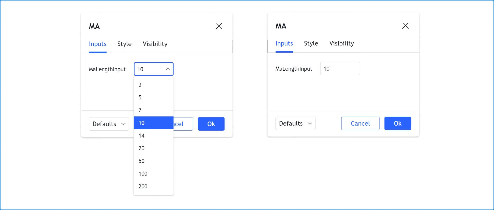Open the Visibility tab in the left dialog
The image size is (494, 210).
coord(155,44)
